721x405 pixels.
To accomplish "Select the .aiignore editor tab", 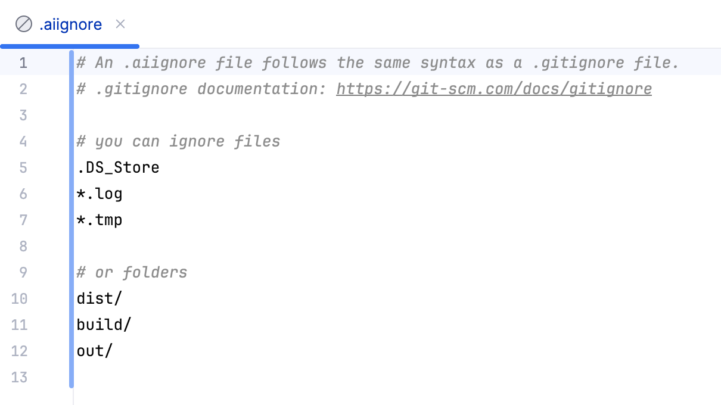I will pos(71,24).
